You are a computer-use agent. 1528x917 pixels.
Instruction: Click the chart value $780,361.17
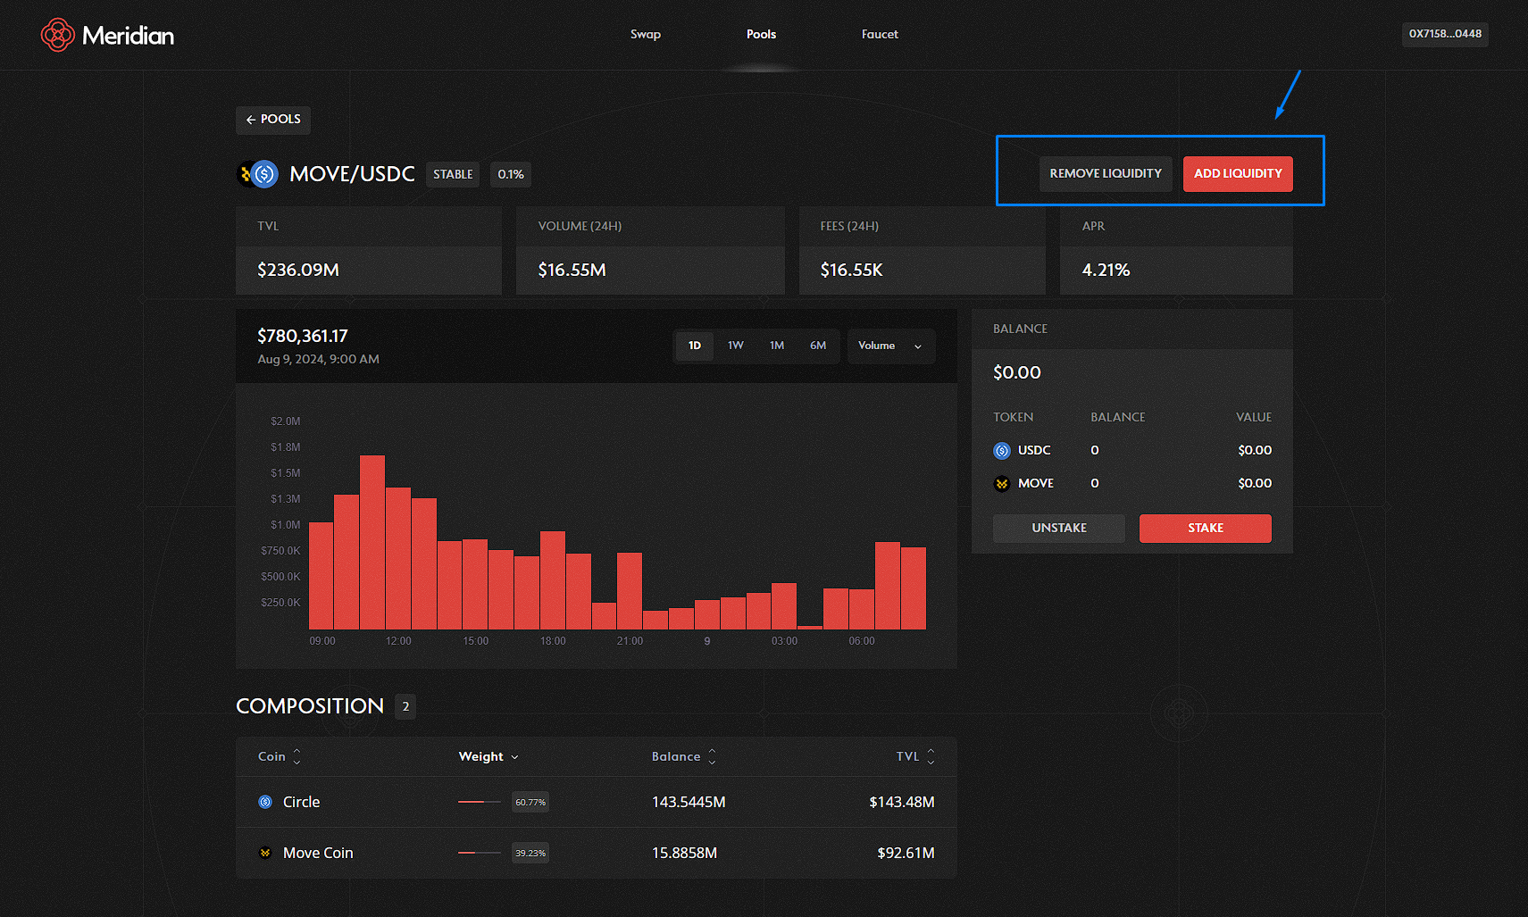303,336
